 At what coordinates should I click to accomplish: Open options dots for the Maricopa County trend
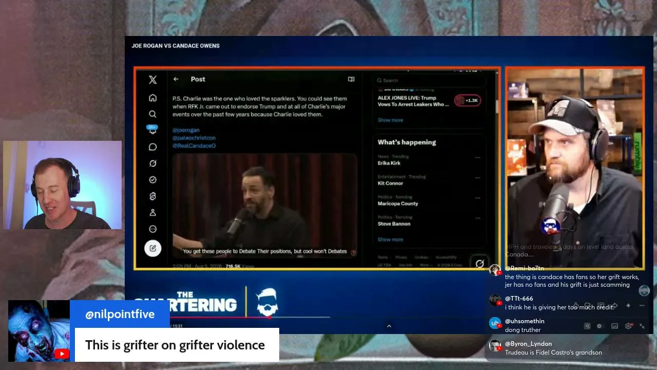[x=478, y=198]
